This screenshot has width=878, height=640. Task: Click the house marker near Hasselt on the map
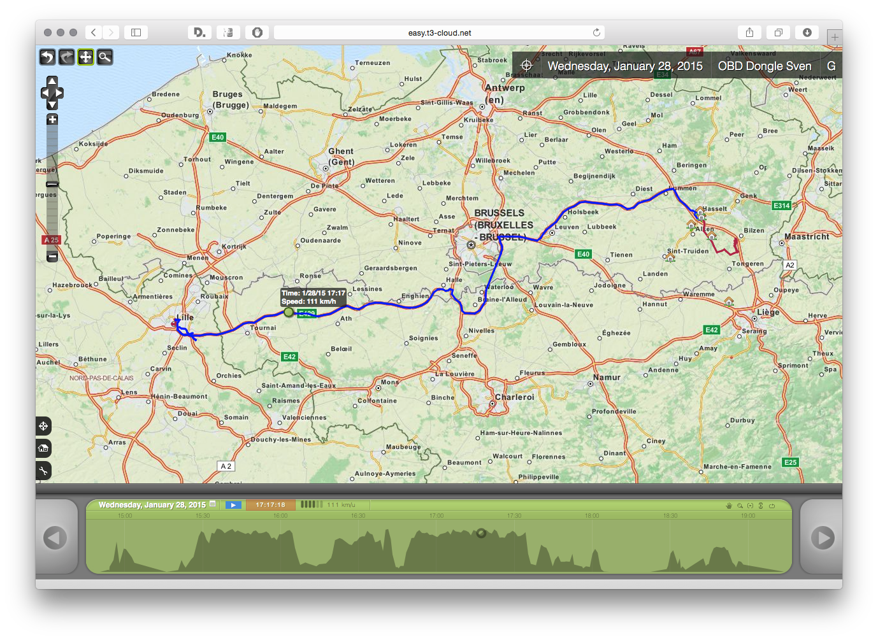700,211
